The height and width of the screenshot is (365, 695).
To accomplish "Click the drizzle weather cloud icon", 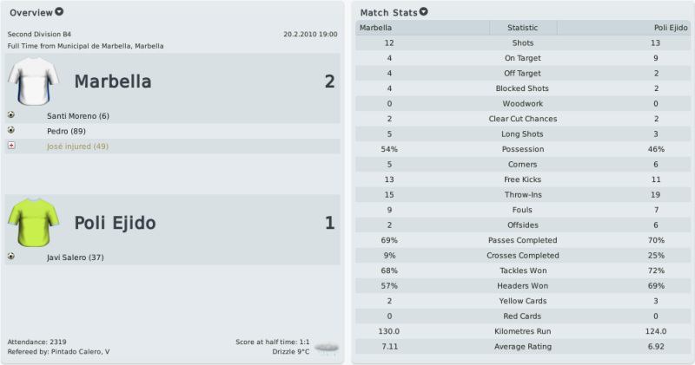I will pos(327,348).
